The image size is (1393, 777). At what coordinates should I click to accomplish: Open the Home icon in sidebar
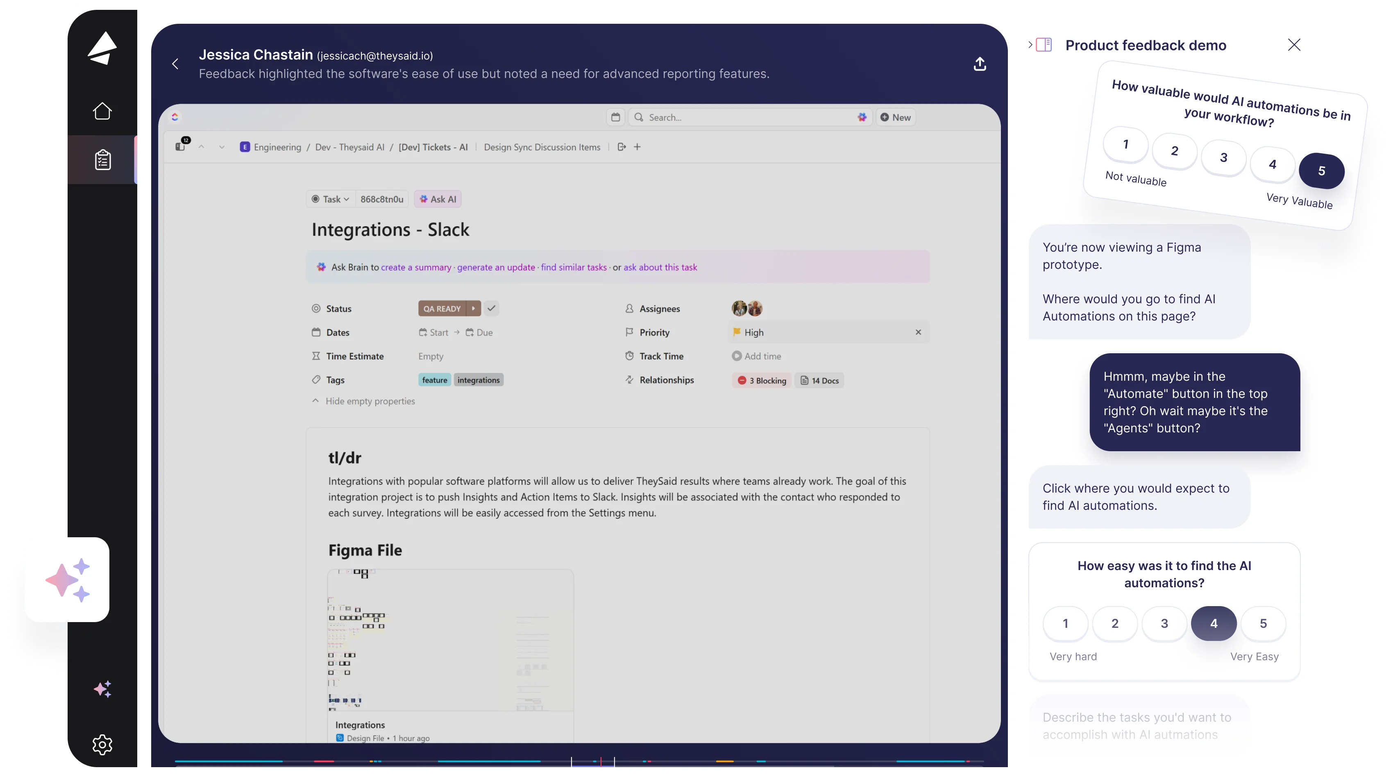(x=102, y=111)
